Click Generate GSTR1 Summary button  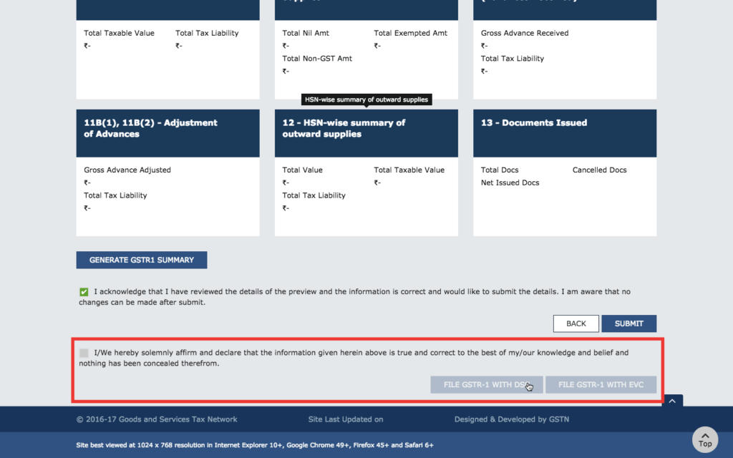pos(142,260)
